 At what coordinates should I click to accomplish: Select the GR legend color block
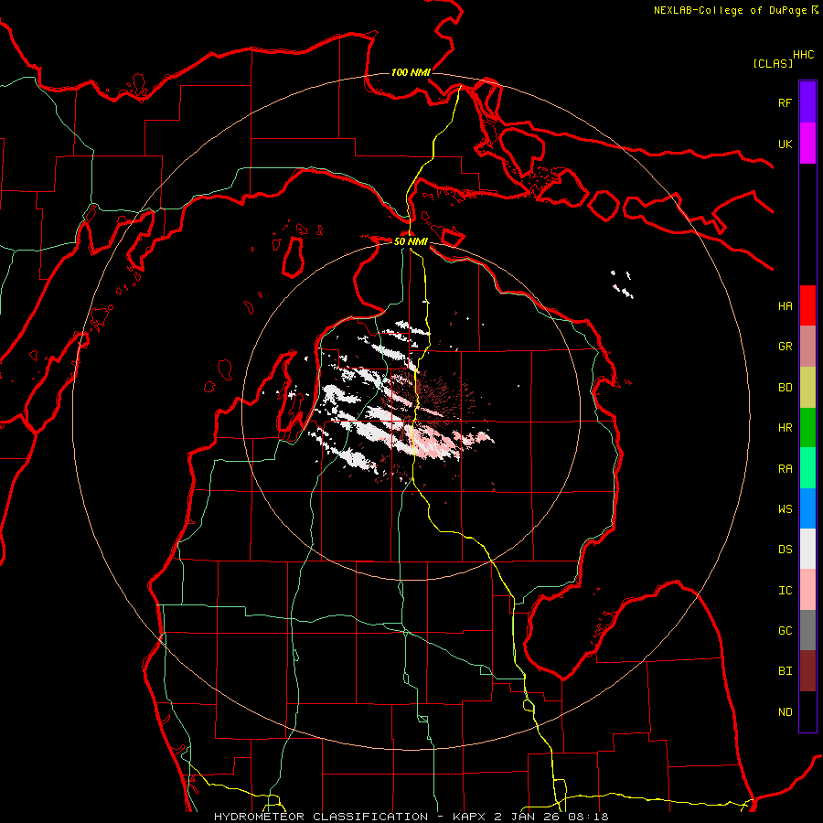coord(807,347)
